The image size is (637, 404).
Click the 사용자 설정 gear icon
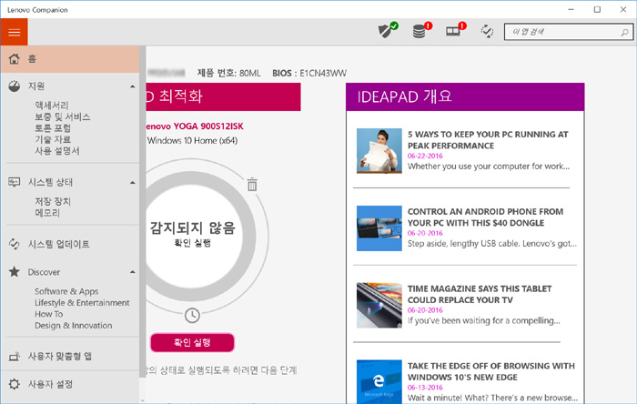pos(15,384)
